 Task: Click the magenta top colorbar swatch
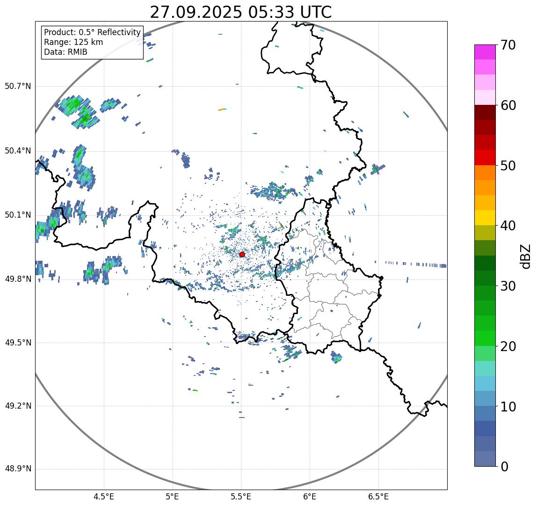[x=485, y=52]
